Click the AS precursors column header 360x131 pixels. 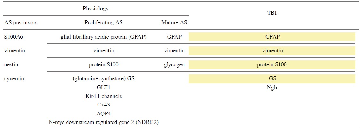tap(21, 23)
